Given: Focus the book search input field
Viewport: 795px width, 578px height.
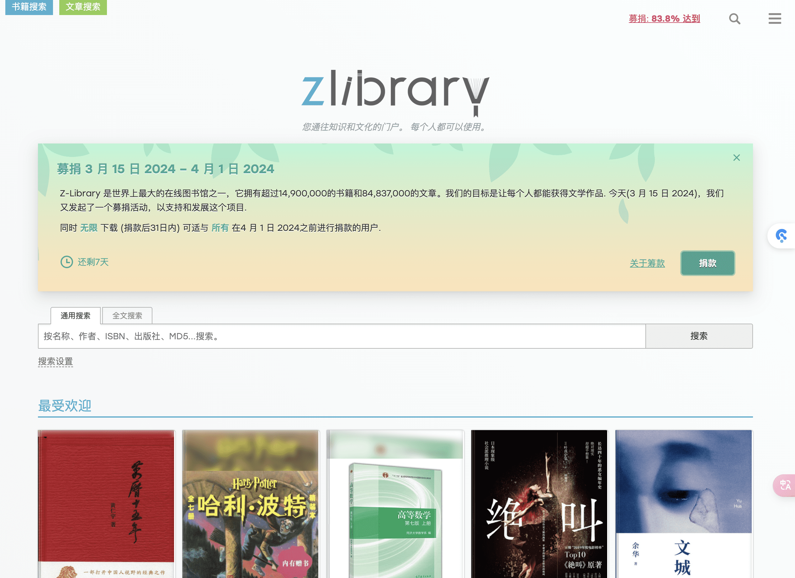Looking at the screenshot, I should pyautogui.click(x=342, y=336).
